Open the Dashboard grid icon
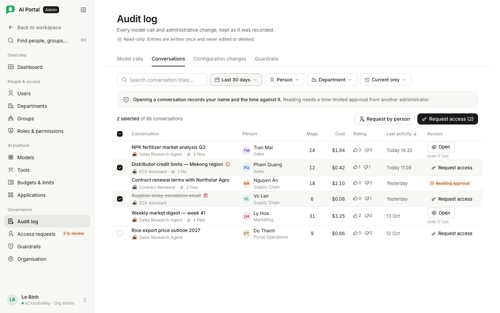The width and height of the screenshot is (500, 313). (x=11, y=67)
